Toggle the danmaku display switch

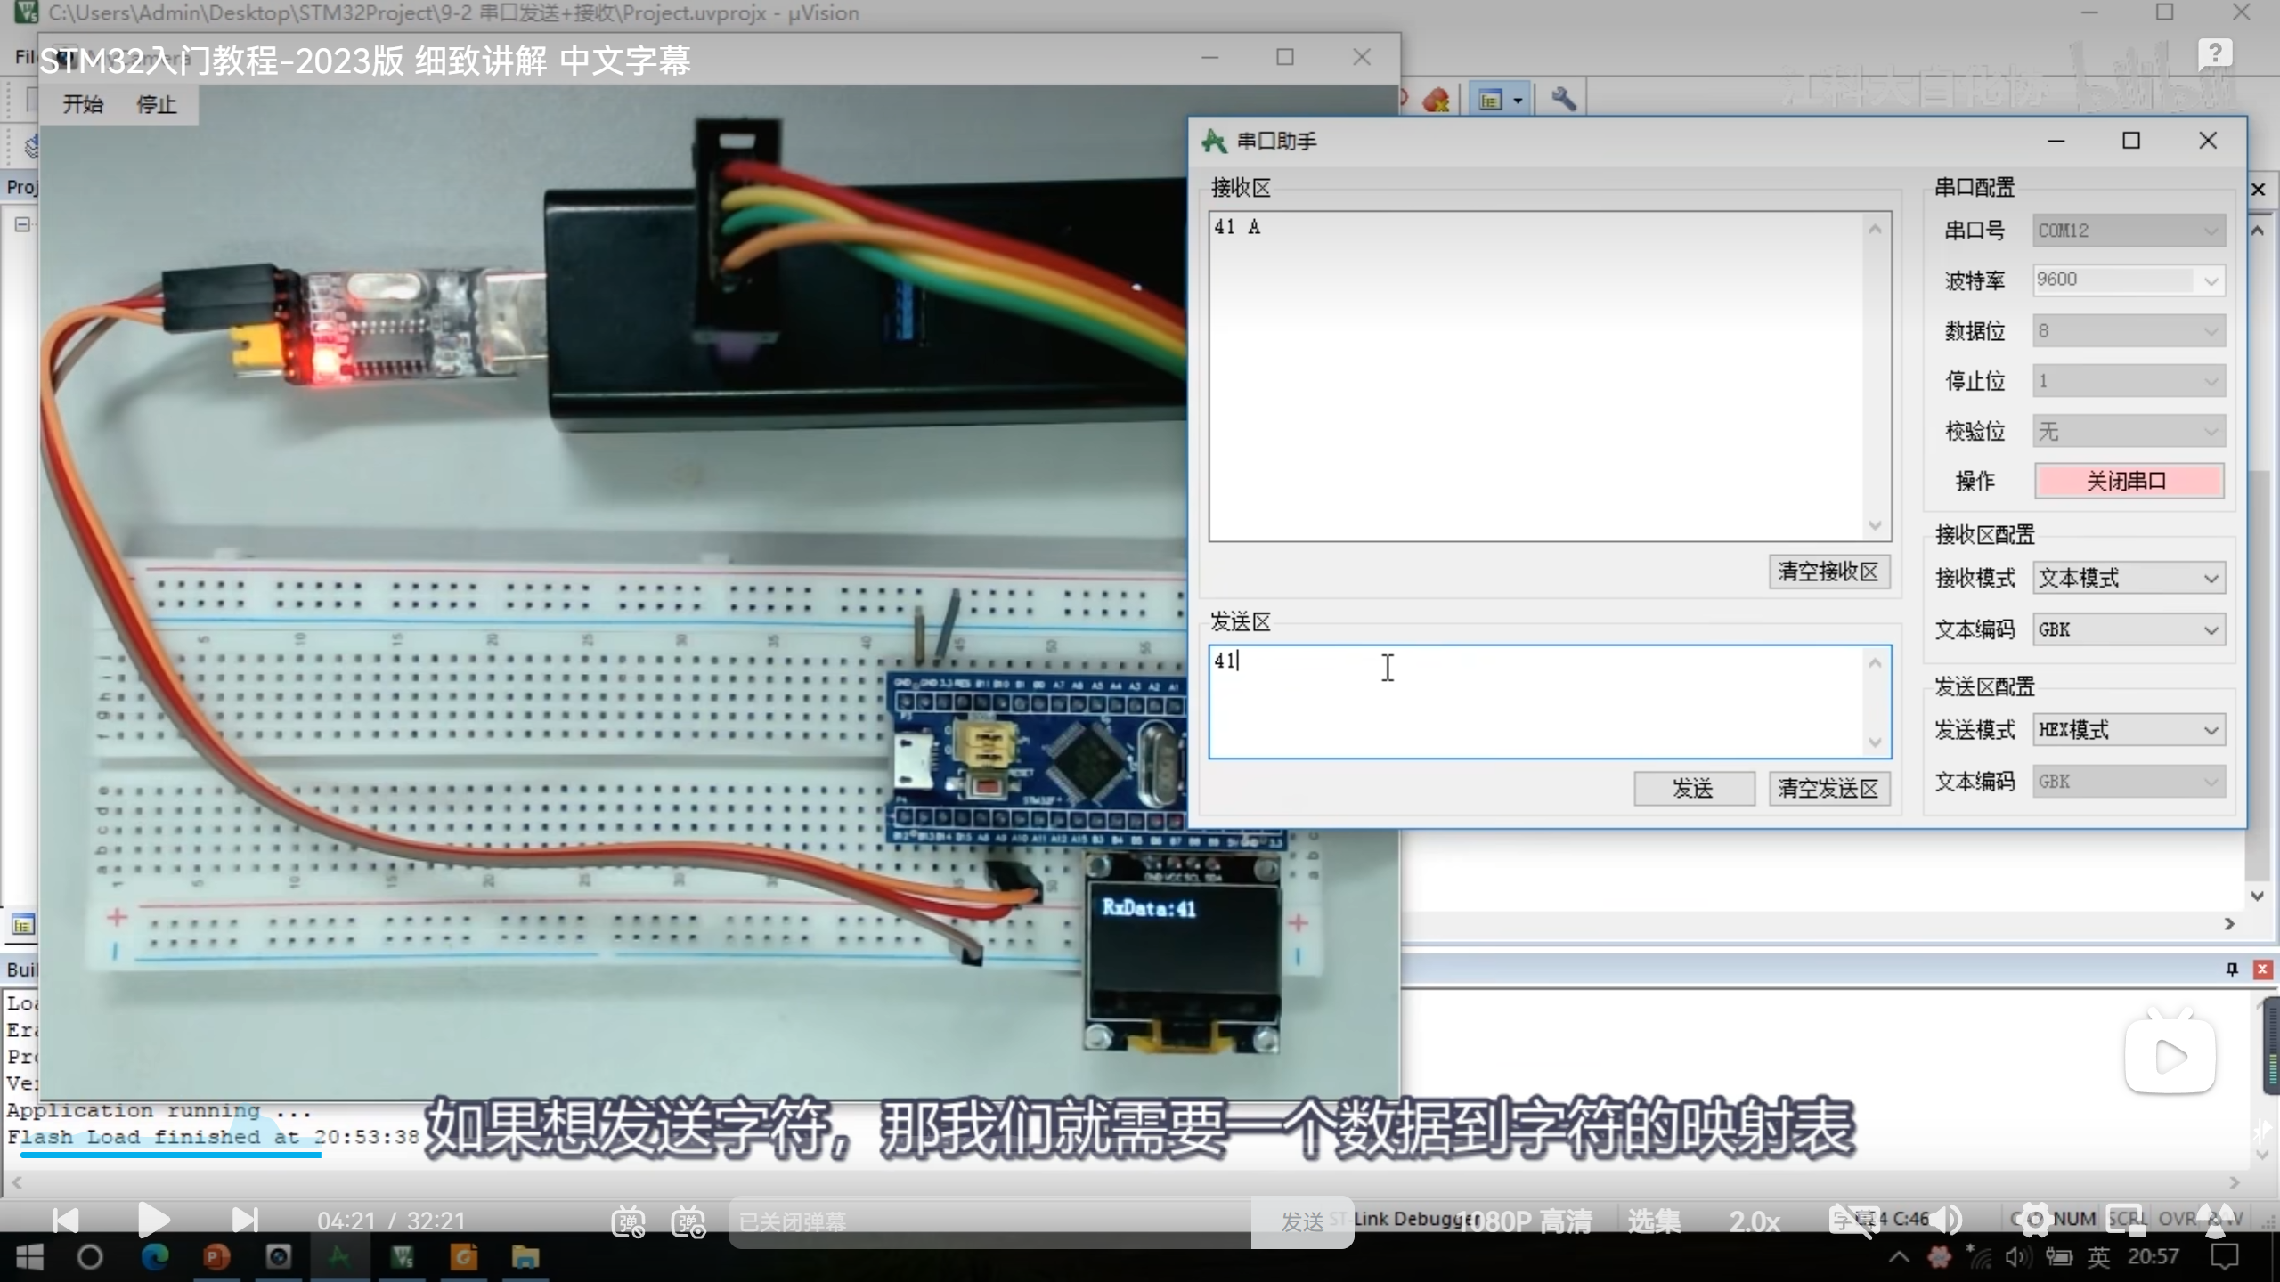coord(628,1221)
